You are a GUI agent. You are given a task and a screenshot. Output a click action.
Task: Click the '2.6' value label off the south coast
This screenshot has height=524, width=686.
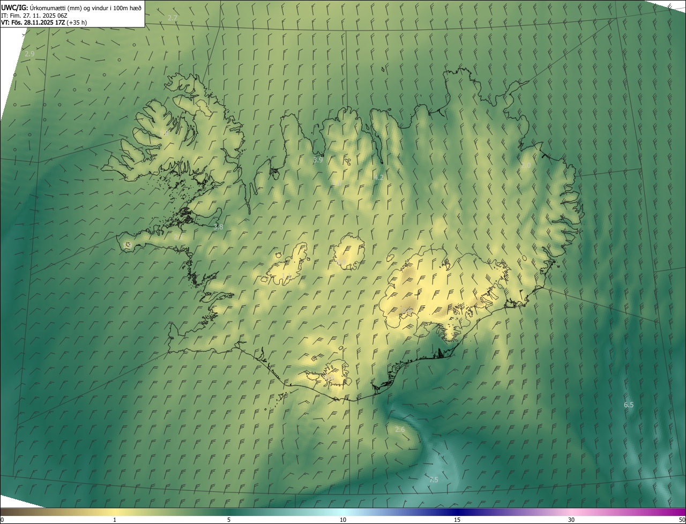[x=400, y=430]
